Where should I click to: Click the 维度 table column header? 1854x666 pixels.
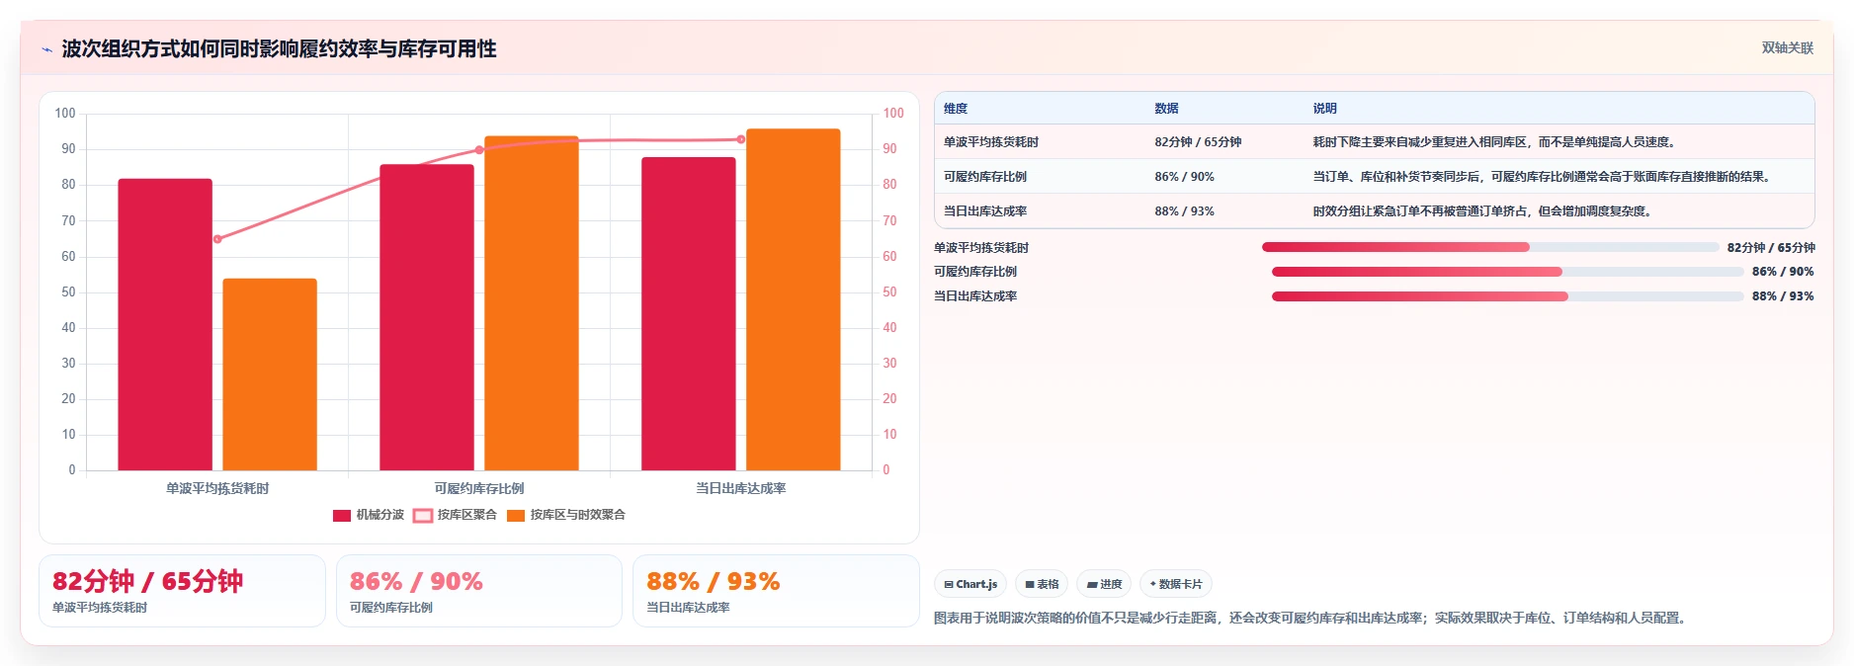pyautogui.click(x=956, y=109)
